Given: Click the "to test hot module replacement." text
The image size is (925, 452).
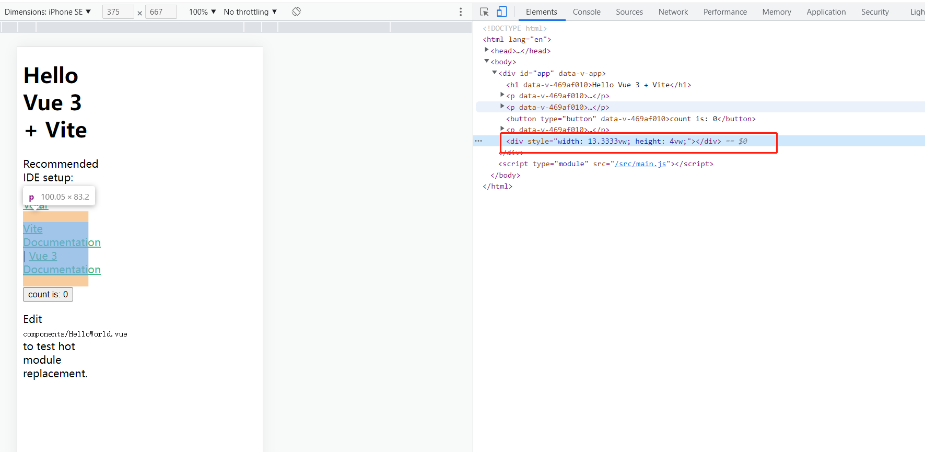Looking at the screenshot, I should tap(55, 360).
